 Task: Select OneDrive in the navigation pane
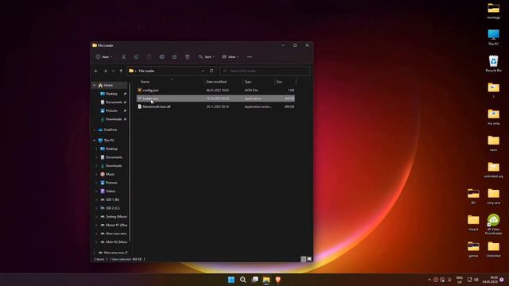(110, 129)
